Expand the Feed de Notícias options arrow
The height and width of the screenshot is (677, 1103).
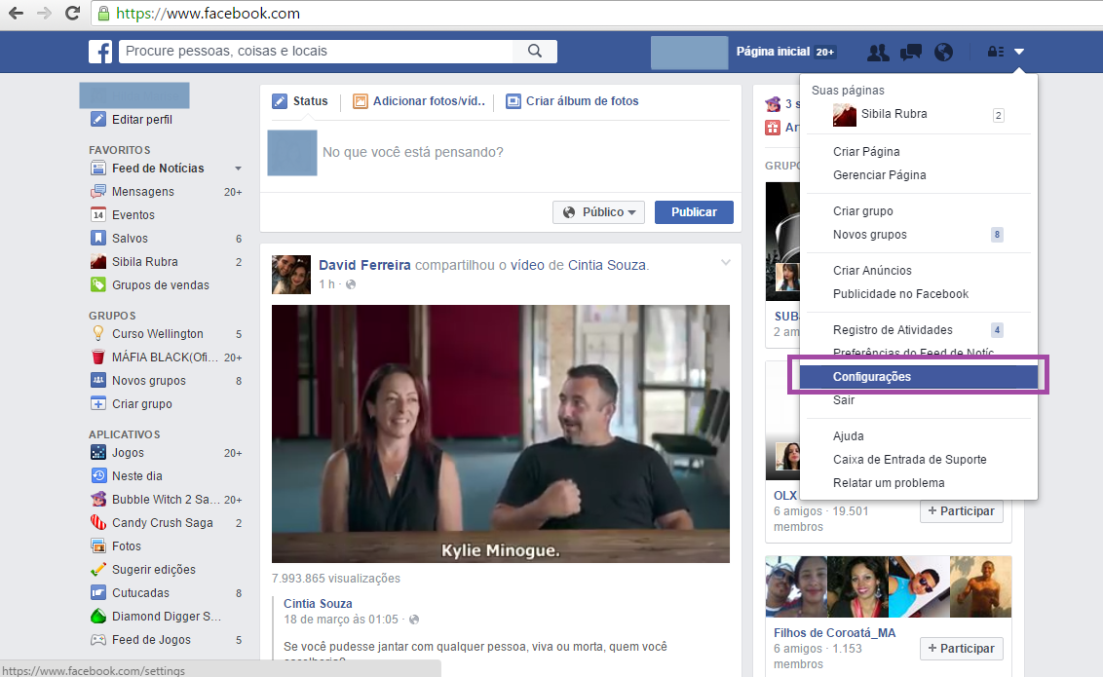(x=238, y=169)
